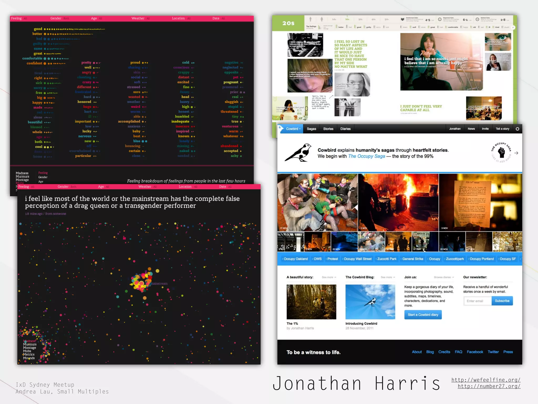The width and height of the screenshot is (538, 404).
Task: Open the Cowbird dropdown menu
Action: (293, 129)
